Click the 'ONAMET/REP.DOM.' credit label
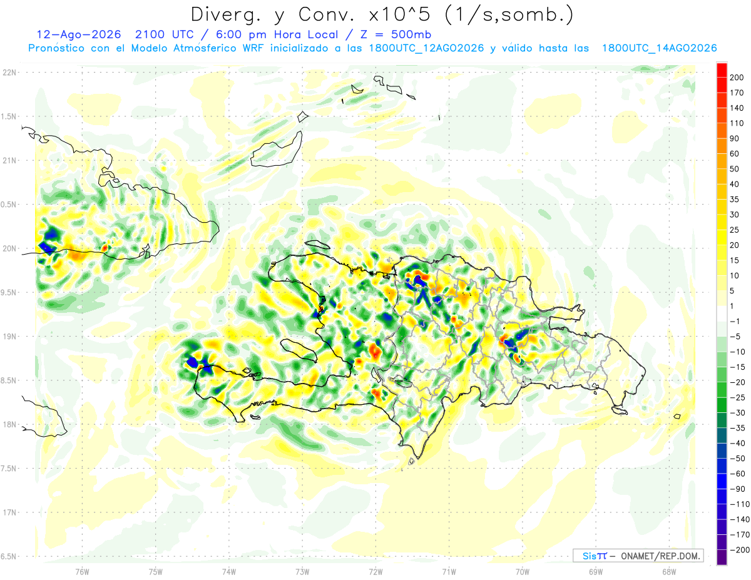Screen dimensions: 751x580 pos(661,556)
